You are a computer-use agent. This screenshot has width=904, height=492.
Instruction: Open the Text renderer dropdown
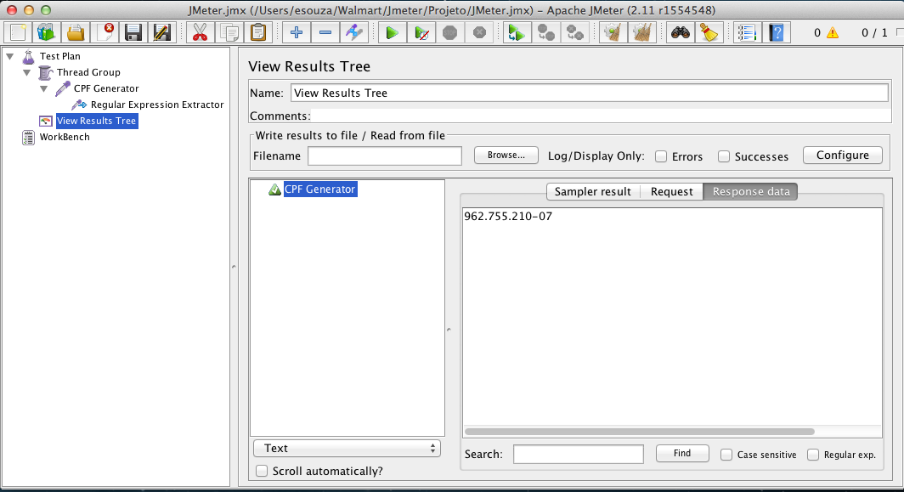click(x=347, y=448)
